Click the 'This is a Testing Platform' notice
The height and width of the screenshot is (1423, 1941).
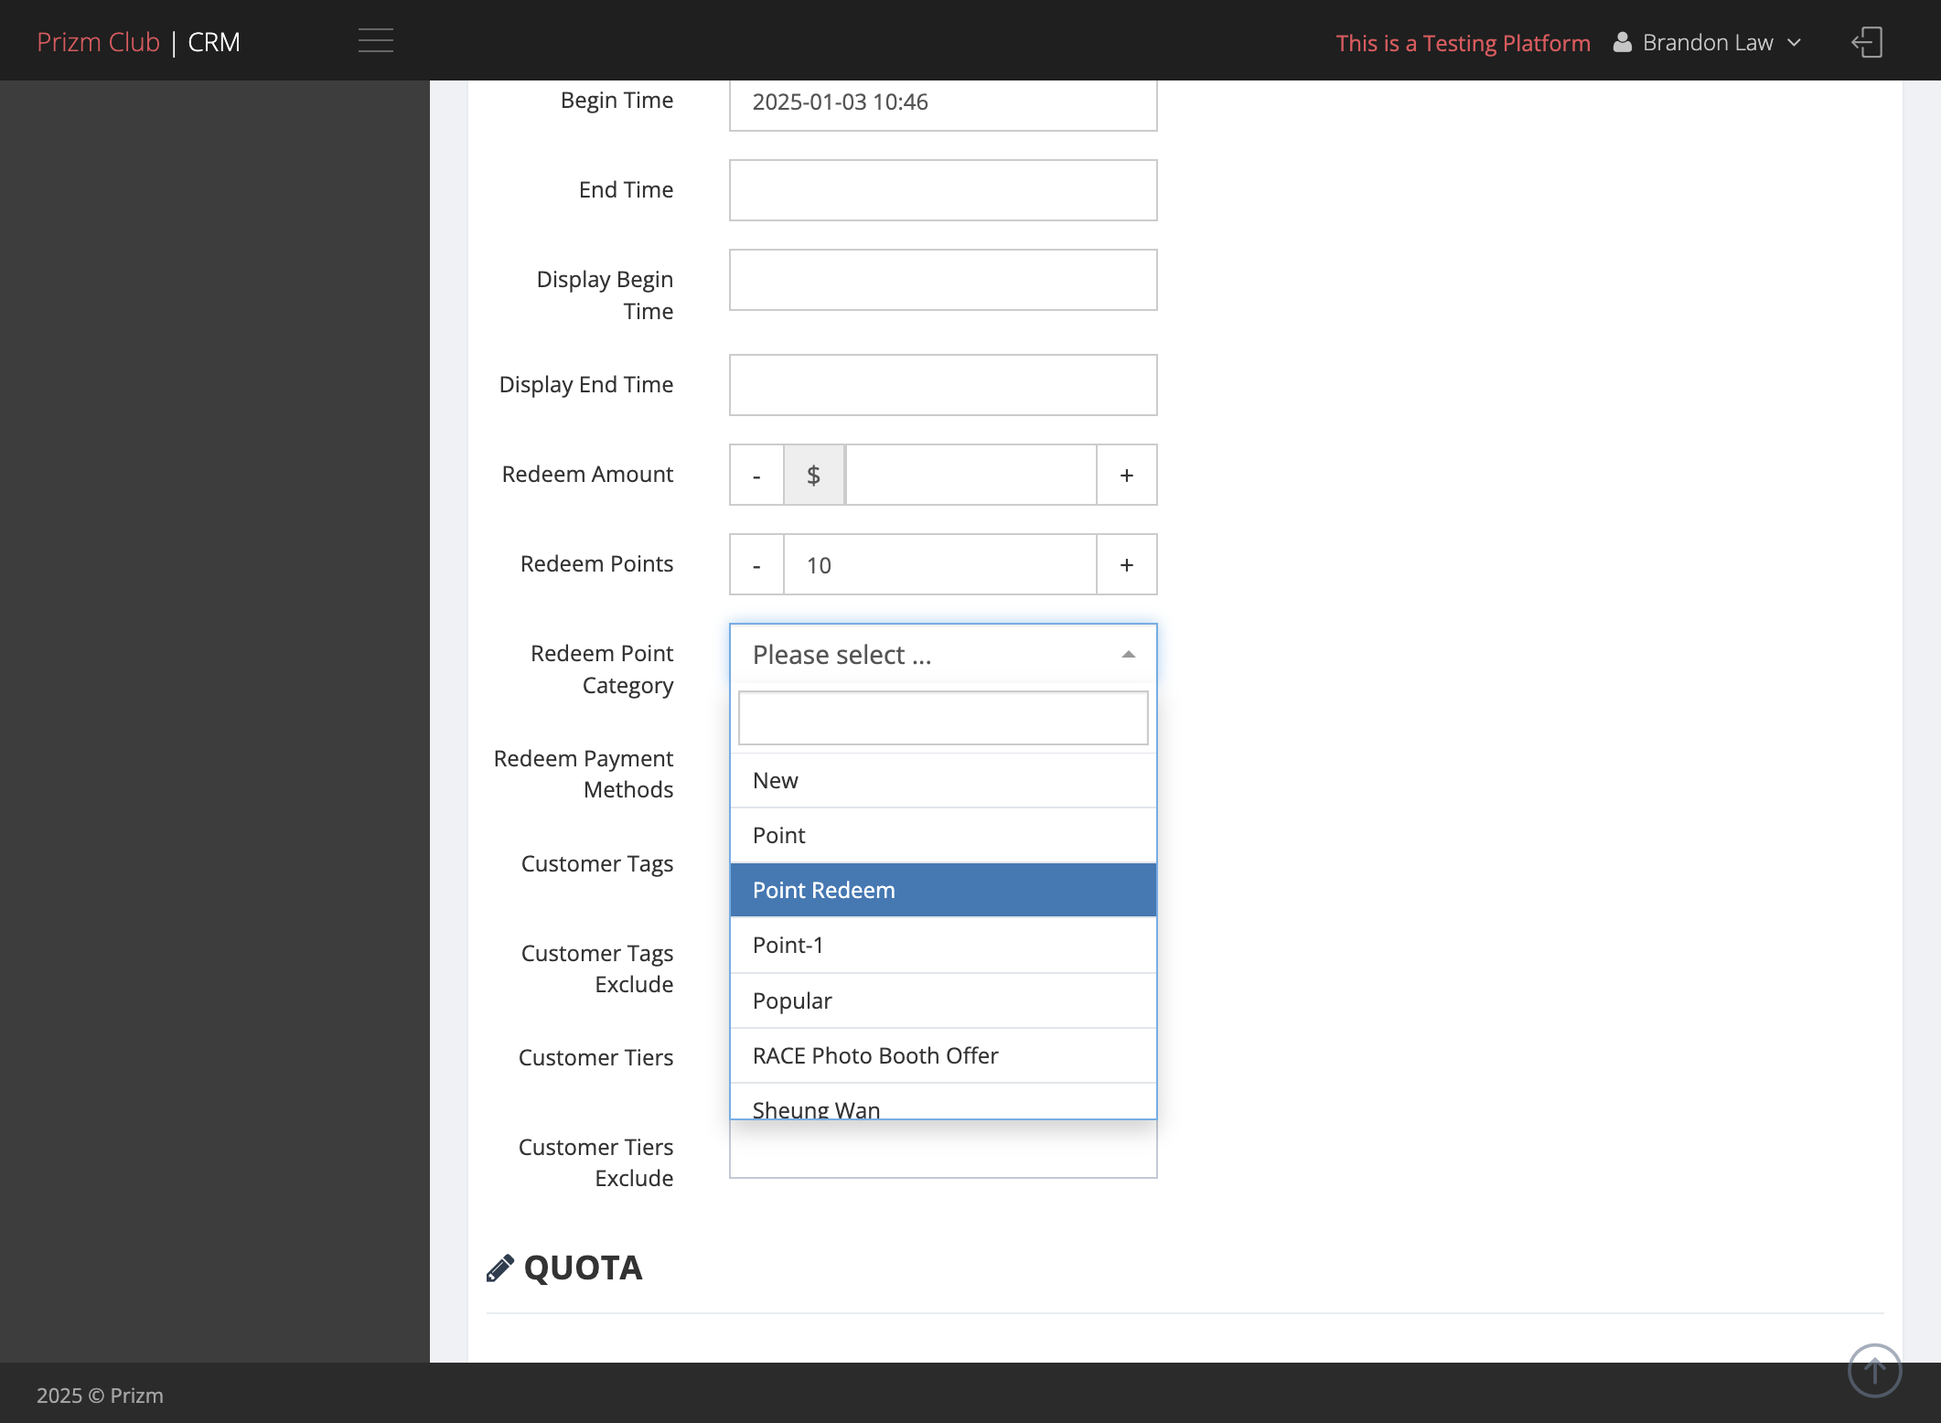(x=1463, y=43)
